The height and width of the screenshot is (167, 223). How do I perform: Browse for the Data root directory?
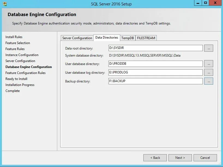[209, 48]
